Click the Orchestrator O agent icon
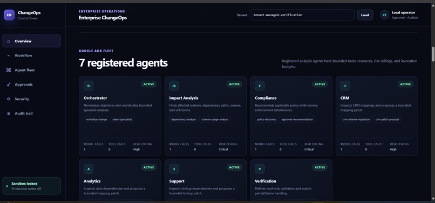This screenshot has width=435, height=203. point(89,86)
